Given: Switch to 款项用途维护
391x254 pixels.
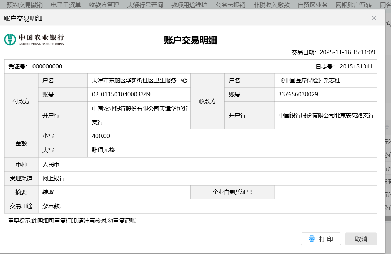Looking at the screenshot, I should coord(189,5).
